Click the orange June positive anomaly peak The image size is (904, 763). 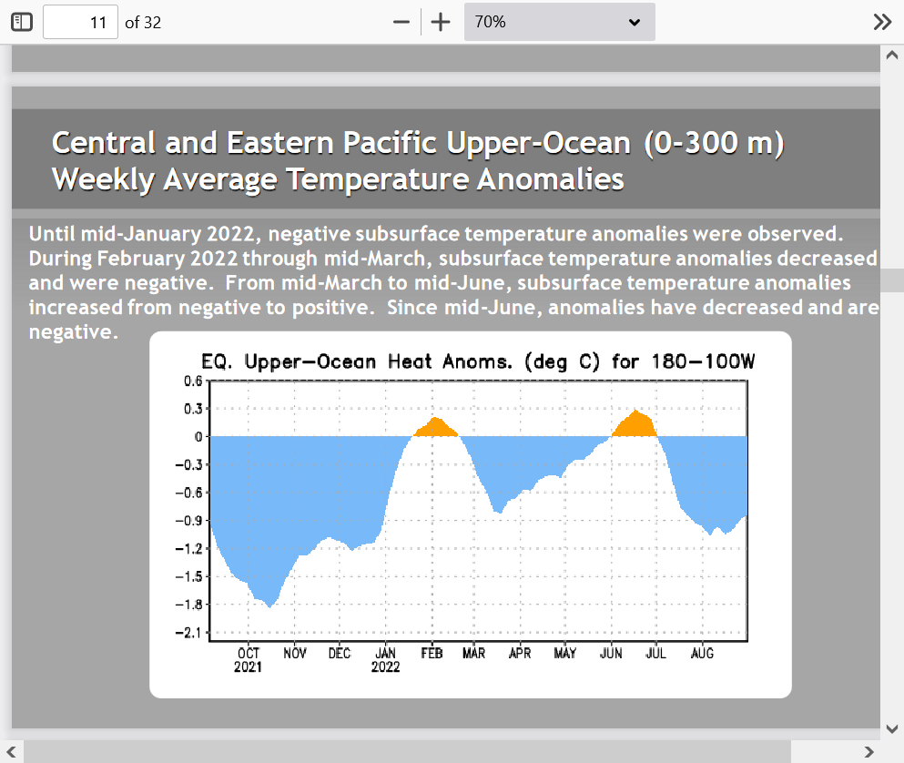[635, 424]
